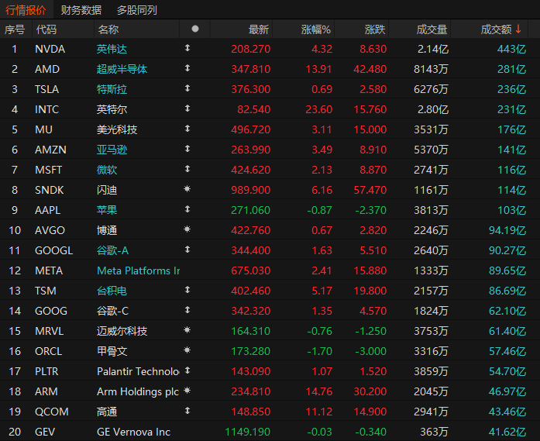Image resolution: width=540 pixels, height=441 pixels.
Task: Select the GEV ticker code
Action: point(45,432)
